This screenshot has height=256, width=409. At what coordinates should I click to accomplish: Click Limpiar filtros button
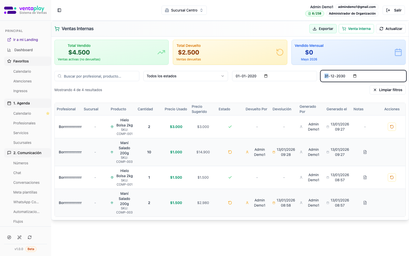[388, 90]
